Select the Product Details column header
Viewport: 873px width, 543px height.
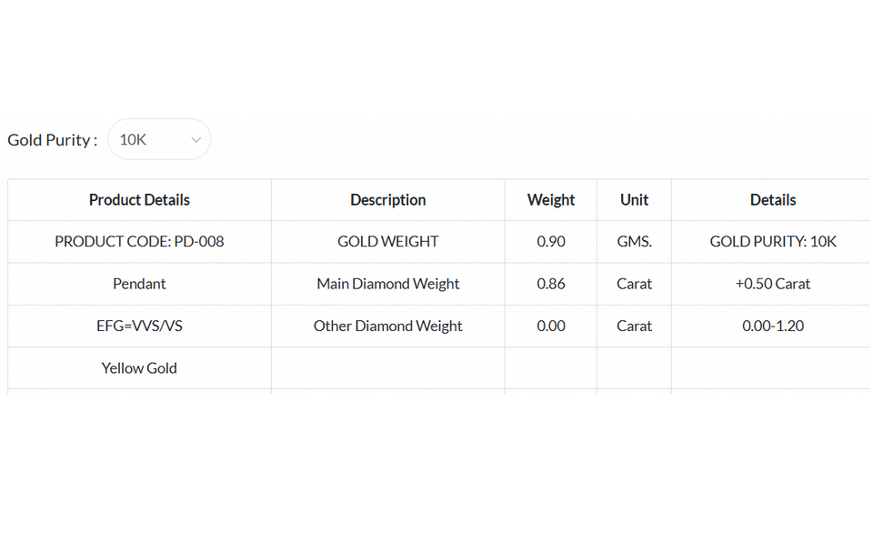click(x=139, y=200)
